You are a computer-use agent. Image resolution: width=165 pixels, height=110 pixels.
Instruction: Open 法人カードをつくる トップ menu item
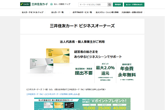pos(33,12)
